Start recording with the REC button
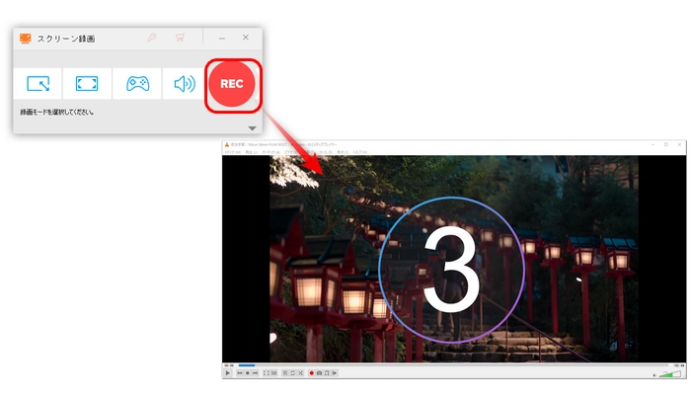This screenshot has height=402, width=691. point(232,83)
